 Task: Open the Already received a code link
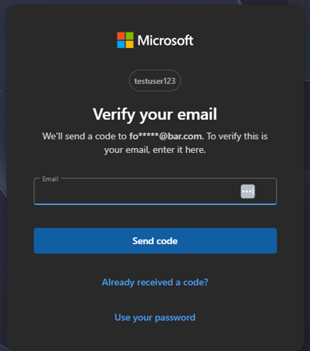[x=155, y=282]
